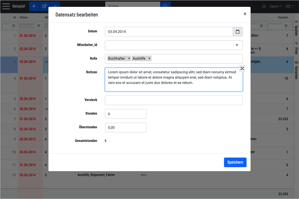
Task: Click the add record plus icon
Action: point(34,6)
